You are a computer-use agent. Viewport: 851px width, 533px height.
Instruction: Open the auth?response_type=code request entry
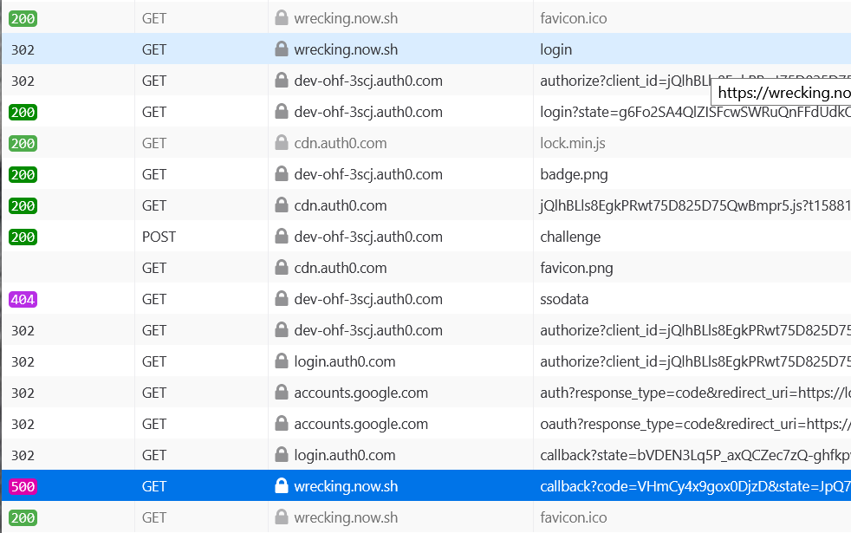[695, 393]
